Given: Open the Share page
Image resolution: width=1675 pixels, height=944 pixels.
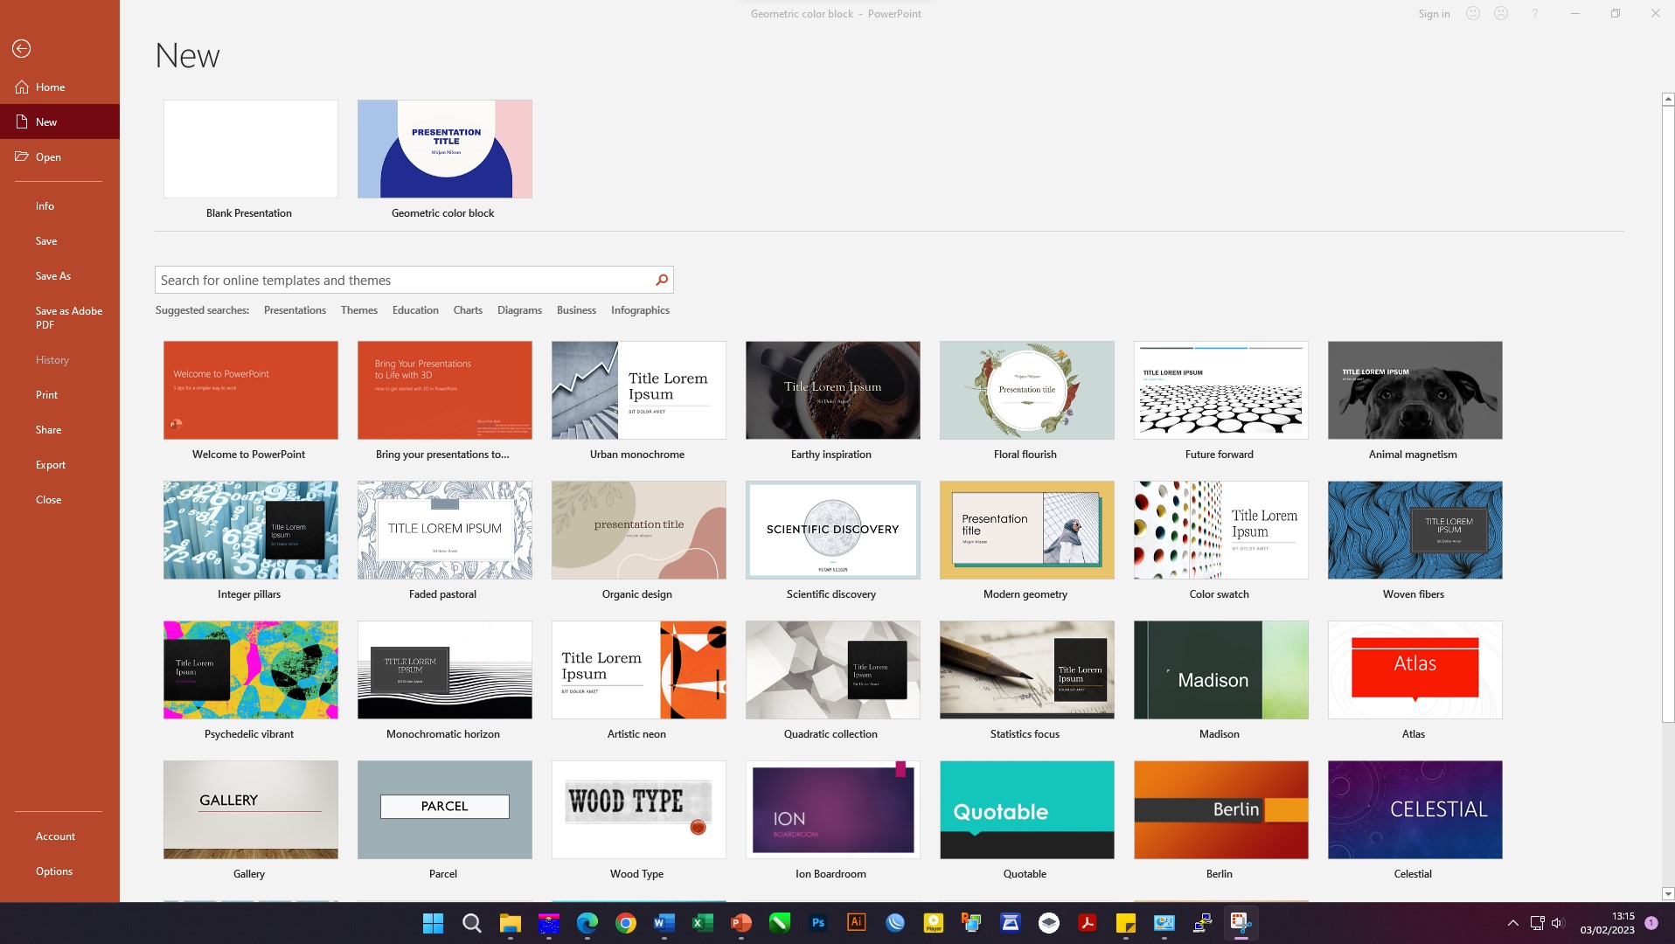Looking at the screenshot, I should coord(48,430).
